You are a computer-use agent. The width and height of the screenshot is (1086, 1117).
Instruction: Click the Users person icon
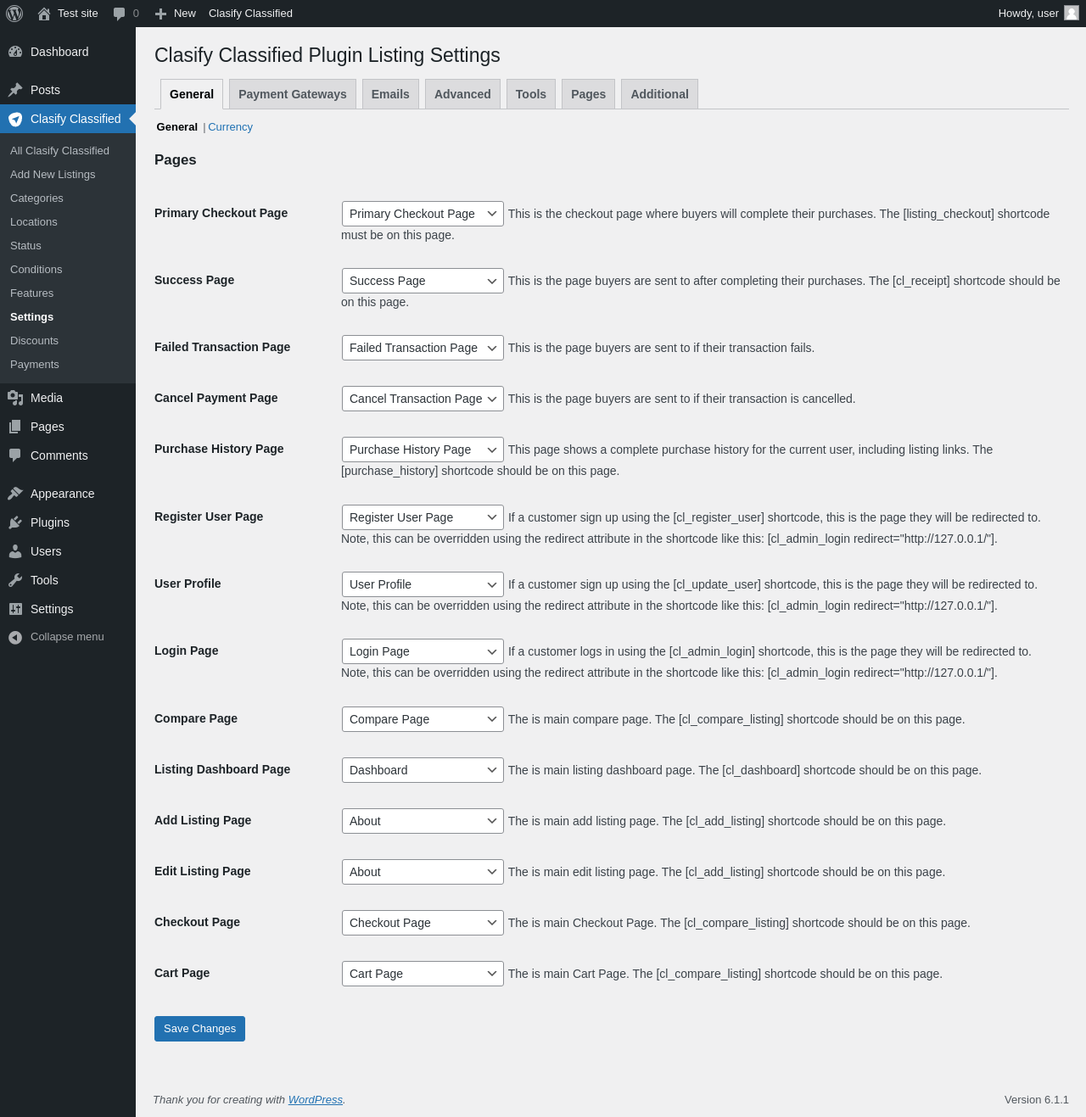tap(15, 551)
